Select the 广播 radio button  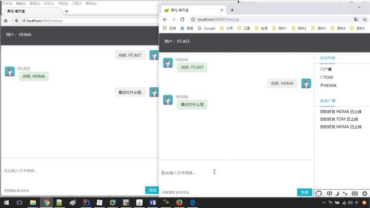[321, 69]
